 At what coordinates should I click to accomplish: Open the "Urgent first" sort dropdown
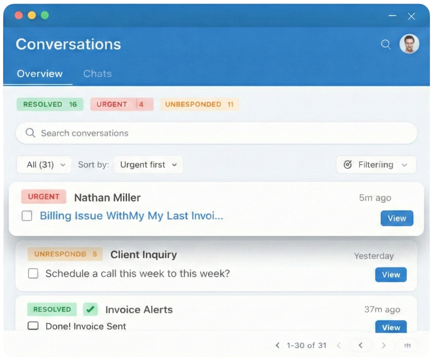[148, 165]
